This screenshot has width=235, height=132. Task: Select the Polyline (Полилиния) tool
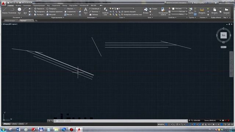click(12, 11)
